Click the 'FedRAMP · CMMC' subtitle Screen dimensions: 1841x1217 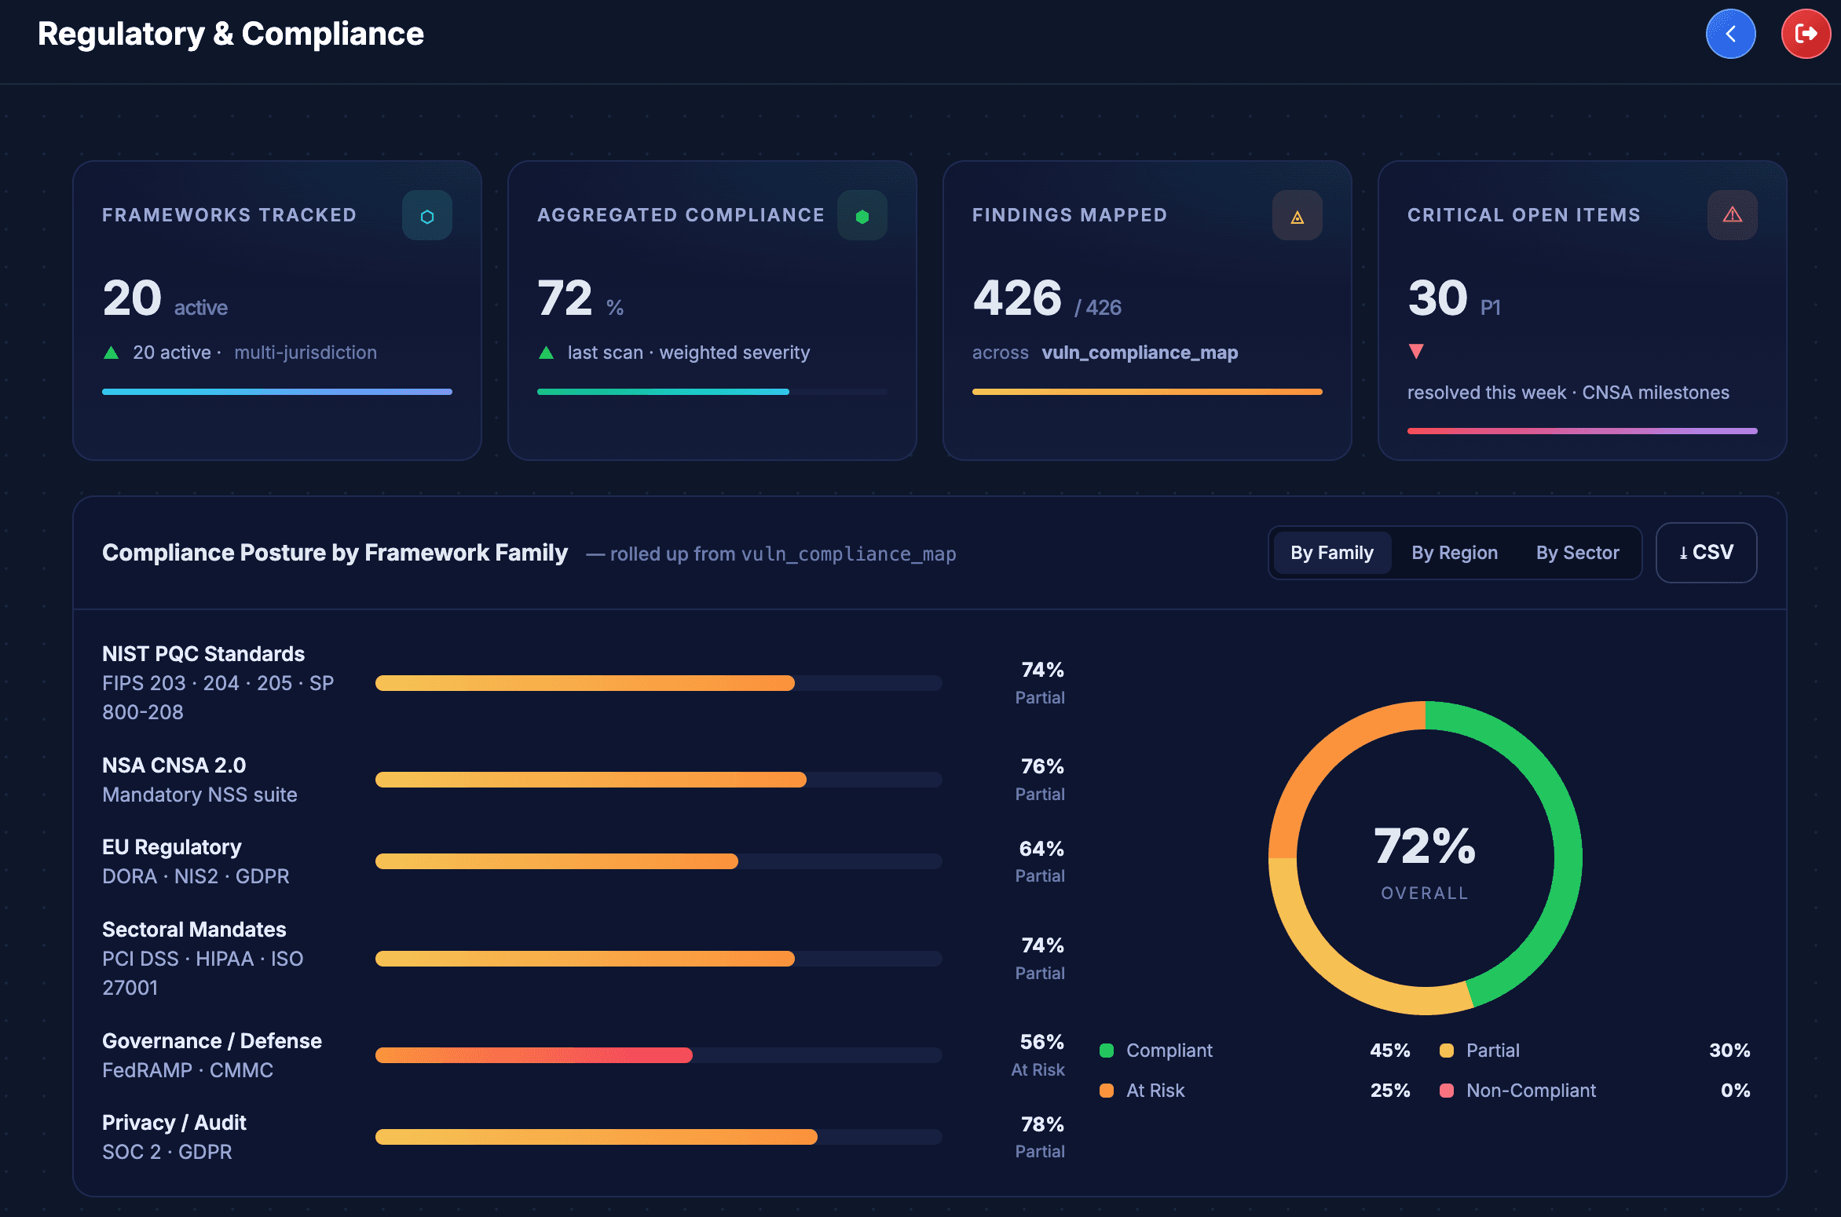click(x=188, y=1070)
